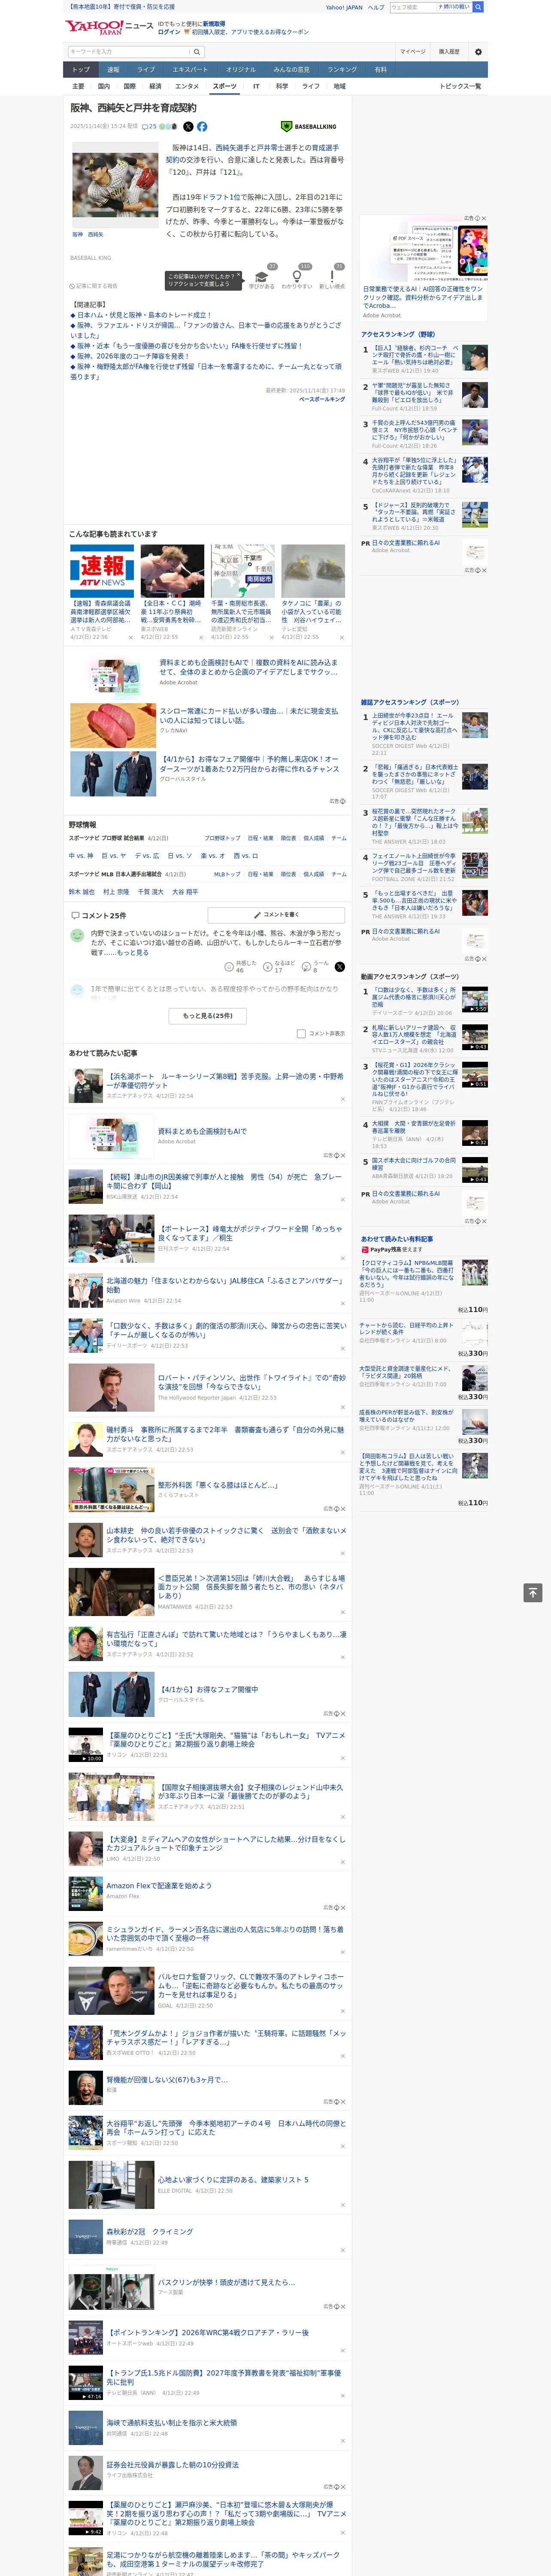
Task: Open the 中 vs. 神 game result
Action: coord(81,856)
